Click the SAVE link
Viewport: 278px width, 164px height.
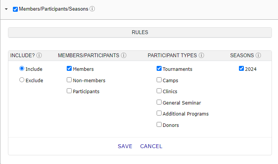click(125, 146)
